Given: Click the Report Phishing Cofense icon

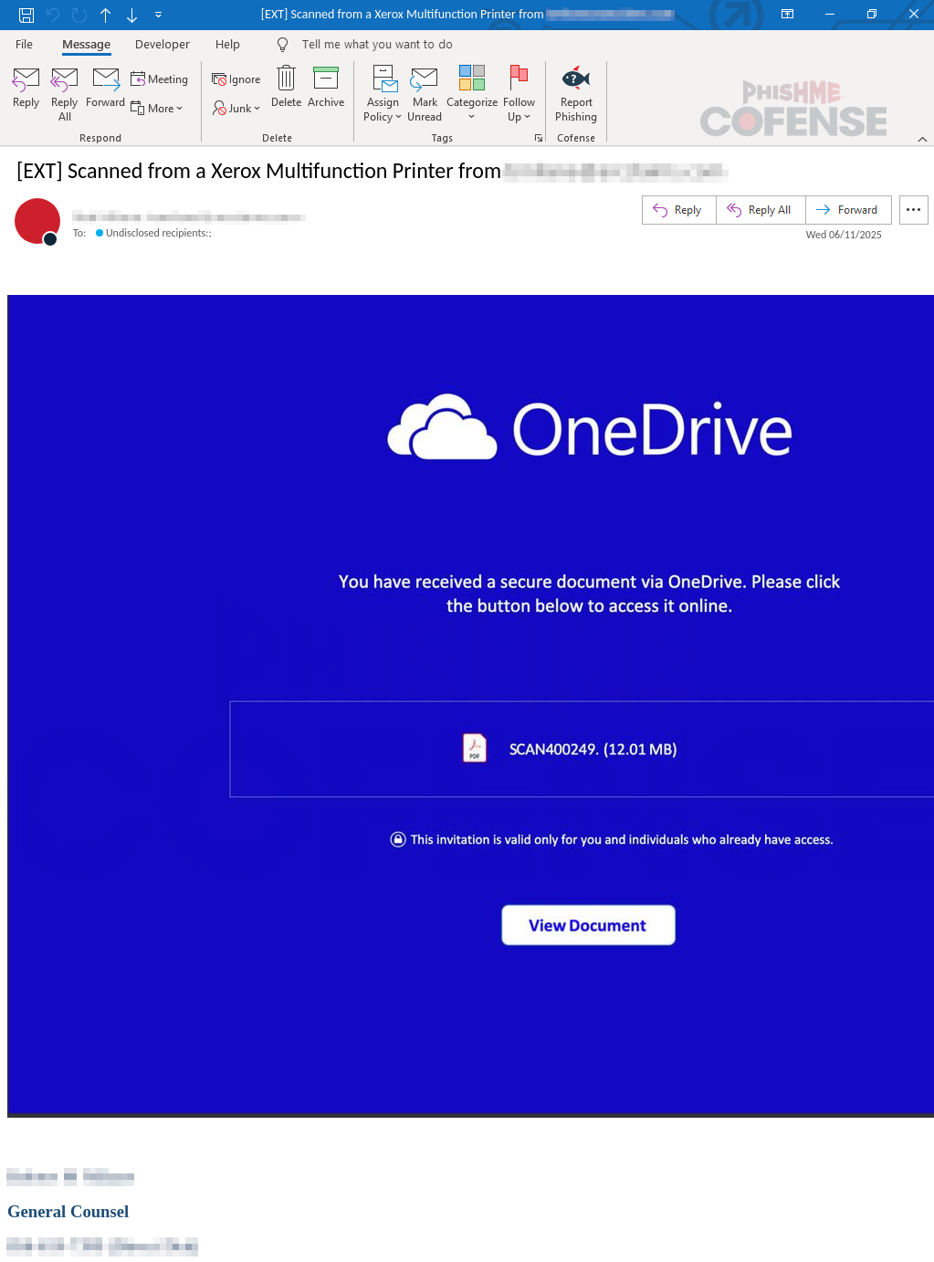Looking at the screenshot, I should [x=575, y=79].
